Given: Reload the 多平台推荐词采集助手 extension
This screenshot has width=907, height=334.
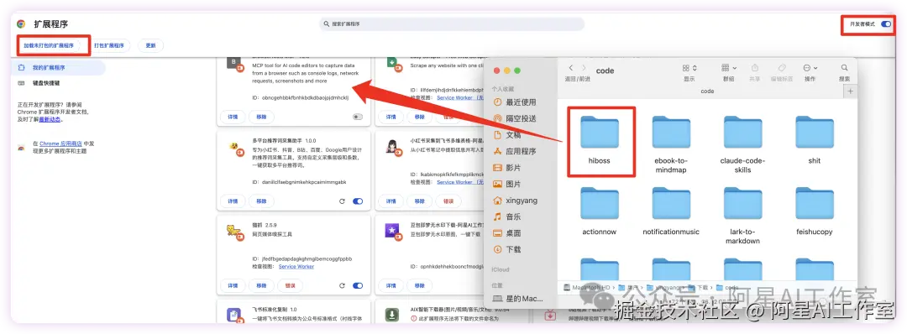Looking at the screenshot, I should pos(343,201).
